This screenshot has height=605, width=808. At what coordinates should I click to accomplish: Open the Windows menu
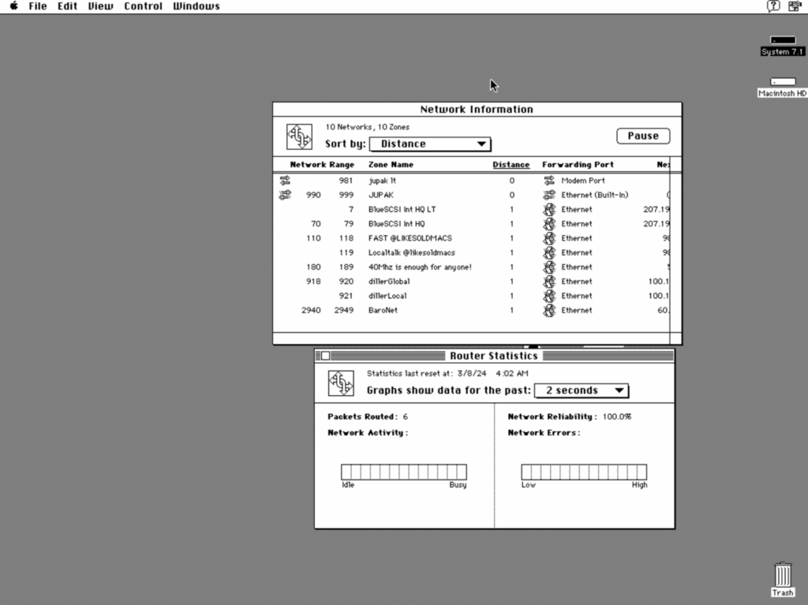point(196,6)
